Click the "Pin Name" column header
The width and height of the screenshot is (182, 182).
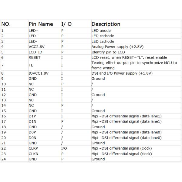[x=41, y=24]
